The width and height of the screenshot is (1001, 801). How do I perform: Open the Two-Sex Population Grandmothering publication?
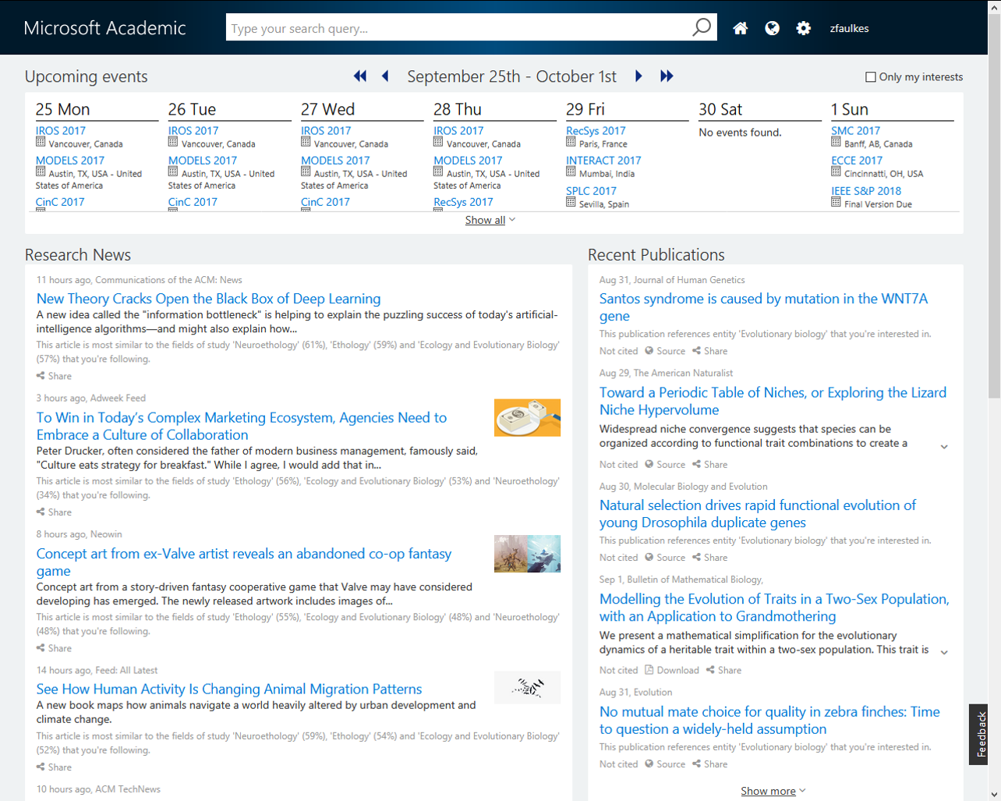point(774,608)
